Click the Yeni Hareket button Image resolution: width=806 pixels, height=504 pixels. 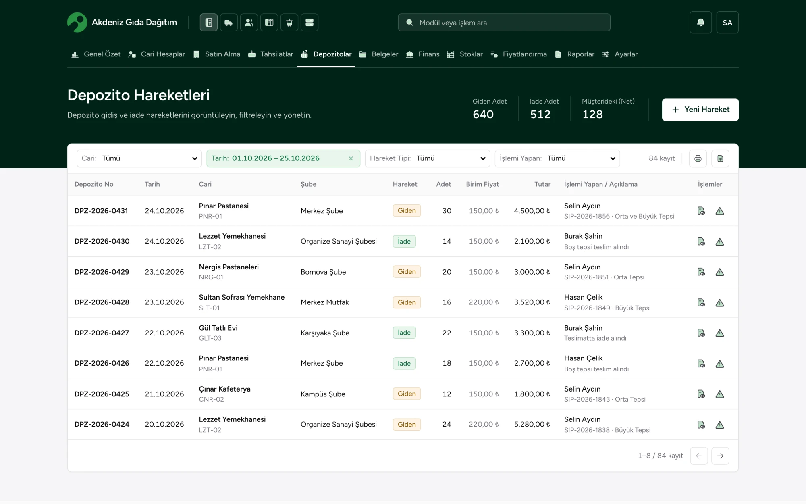[700, 110]
